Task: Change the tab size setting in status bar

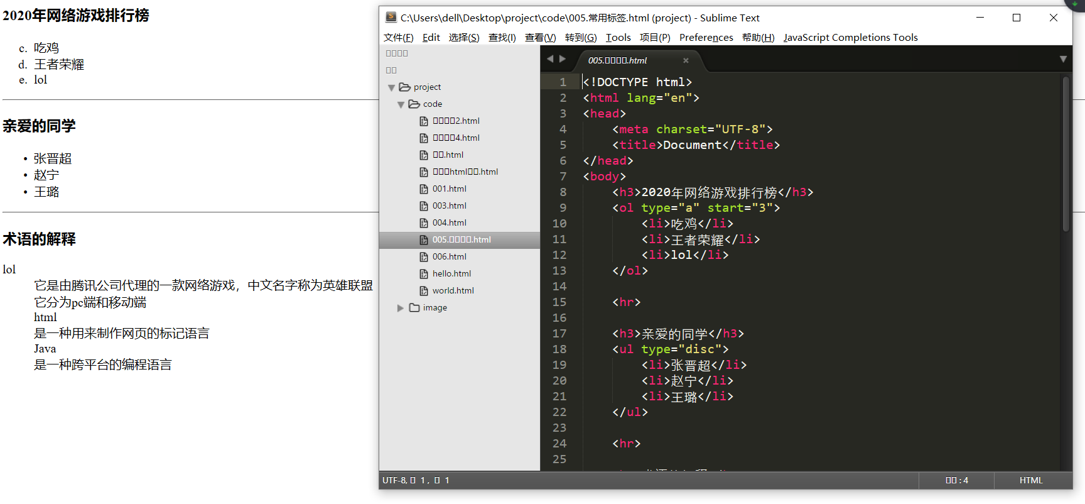Action: click(x=957, y=480)
